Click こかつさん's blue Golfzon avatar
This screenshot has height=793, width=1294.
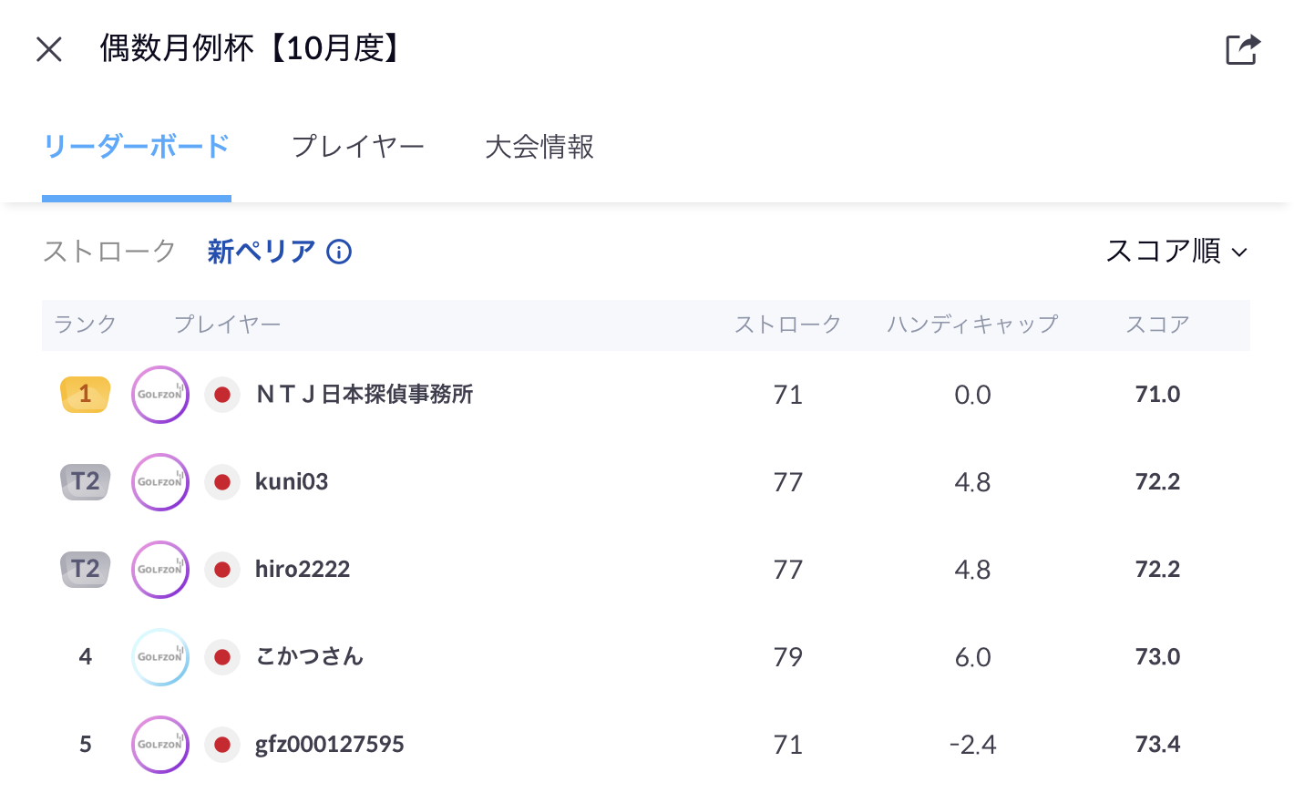[x=160, y=657]
